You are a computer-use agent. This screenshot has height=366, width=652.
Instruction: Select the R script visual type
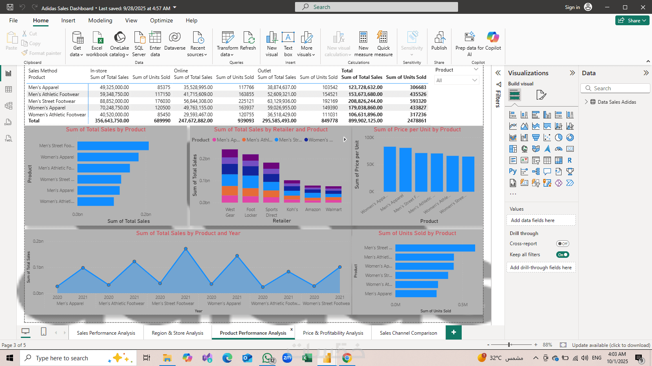[x=570, y=160]
